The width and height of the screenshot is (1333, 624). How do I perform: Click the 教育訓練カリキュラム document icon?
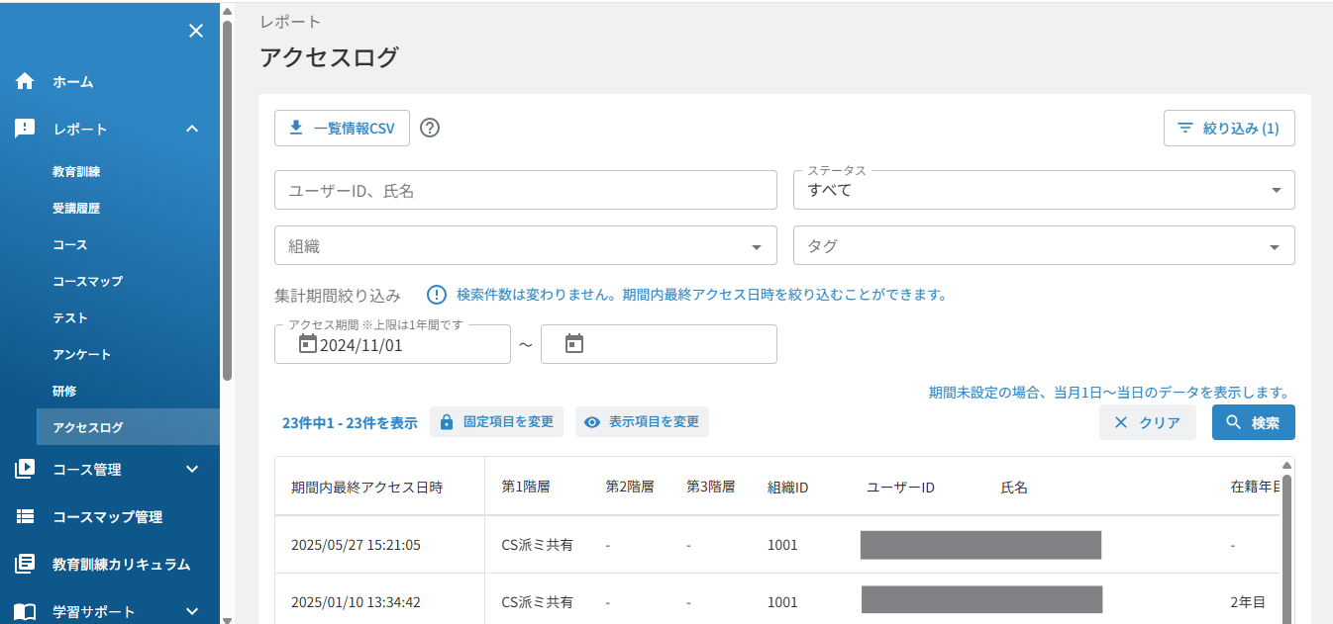pyautogui.click(x=25, y=564)
